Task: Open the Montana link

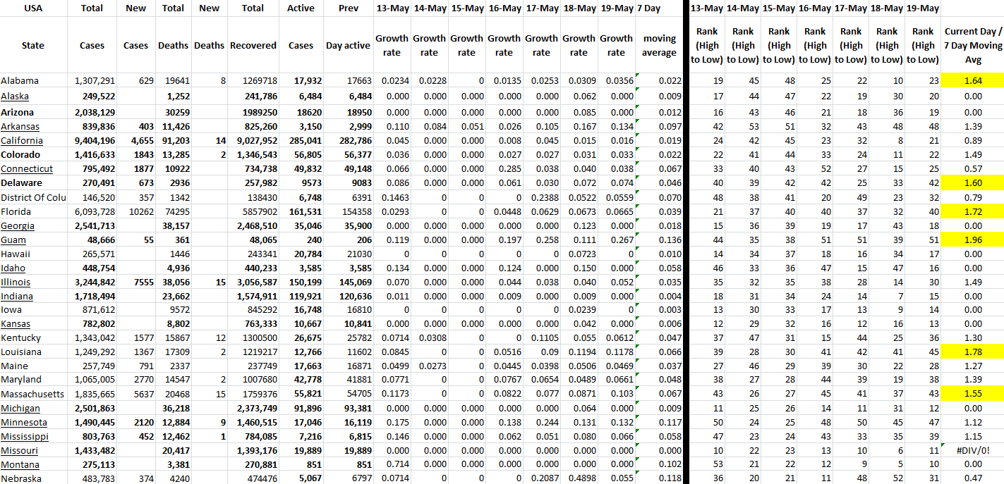Action: [20, 464]
